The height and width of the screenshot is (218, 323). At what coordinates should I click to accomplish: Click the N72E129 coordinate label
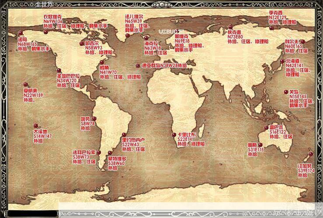[x=278, y=18]
